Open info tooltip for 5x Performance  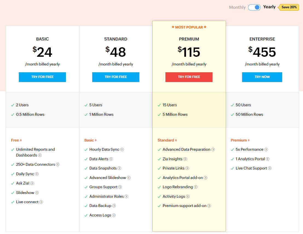266,149
